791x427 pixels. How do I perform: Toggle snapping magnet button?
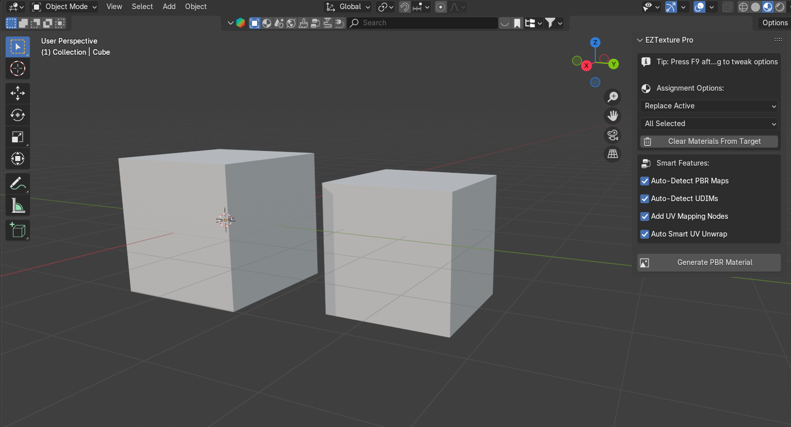[405, 7]
